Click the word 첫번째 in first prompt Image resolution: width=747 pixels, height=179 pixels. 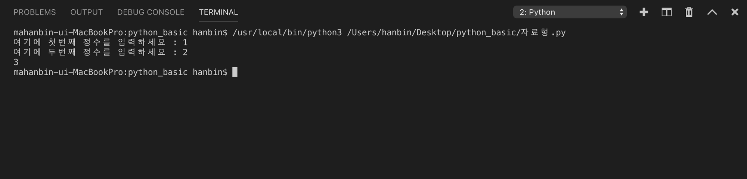click(x=62, y=42)
